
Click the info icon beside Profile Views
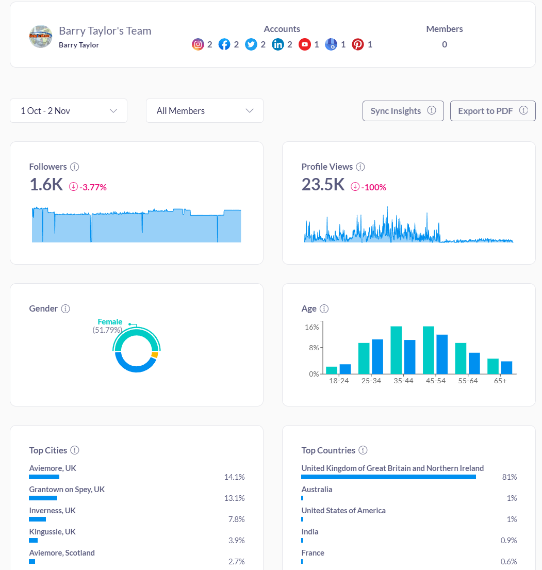point(360,167)
